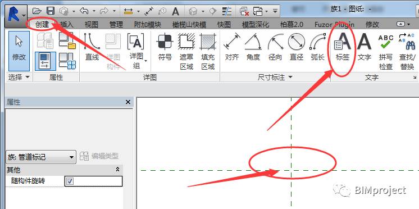Open the 管理 ribbon tab
Viewport: 419px width, 209px height.
pos(116,25)
